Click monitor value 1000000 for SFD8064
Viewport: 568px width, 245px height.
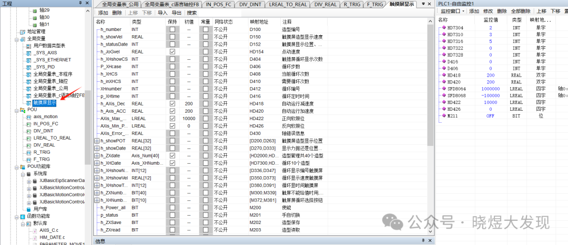(491, 89)
